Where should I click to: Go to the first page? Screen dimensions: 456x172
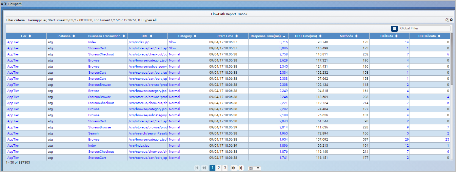(197, 168)
